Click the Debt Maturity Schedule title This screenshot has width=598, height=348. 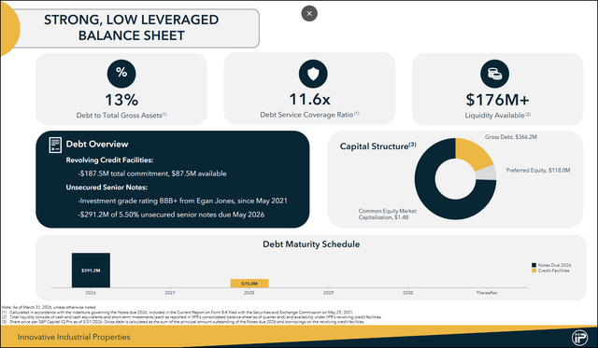(x=311, y=244)
